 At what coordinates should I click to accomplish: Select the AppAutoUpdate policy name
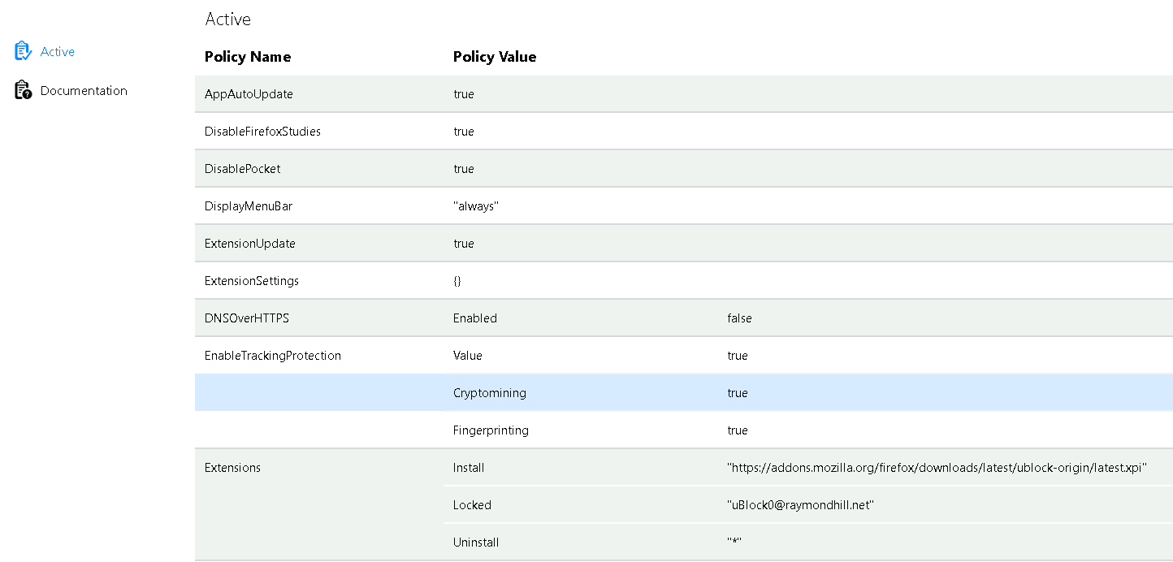(x=249, y=94)
